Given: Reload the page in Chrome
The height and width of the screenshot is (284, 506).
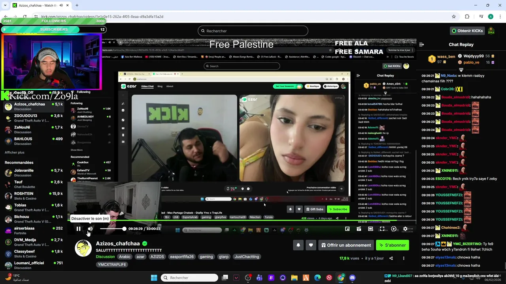Looking at the screenshot, I should [x=25, y=17].
